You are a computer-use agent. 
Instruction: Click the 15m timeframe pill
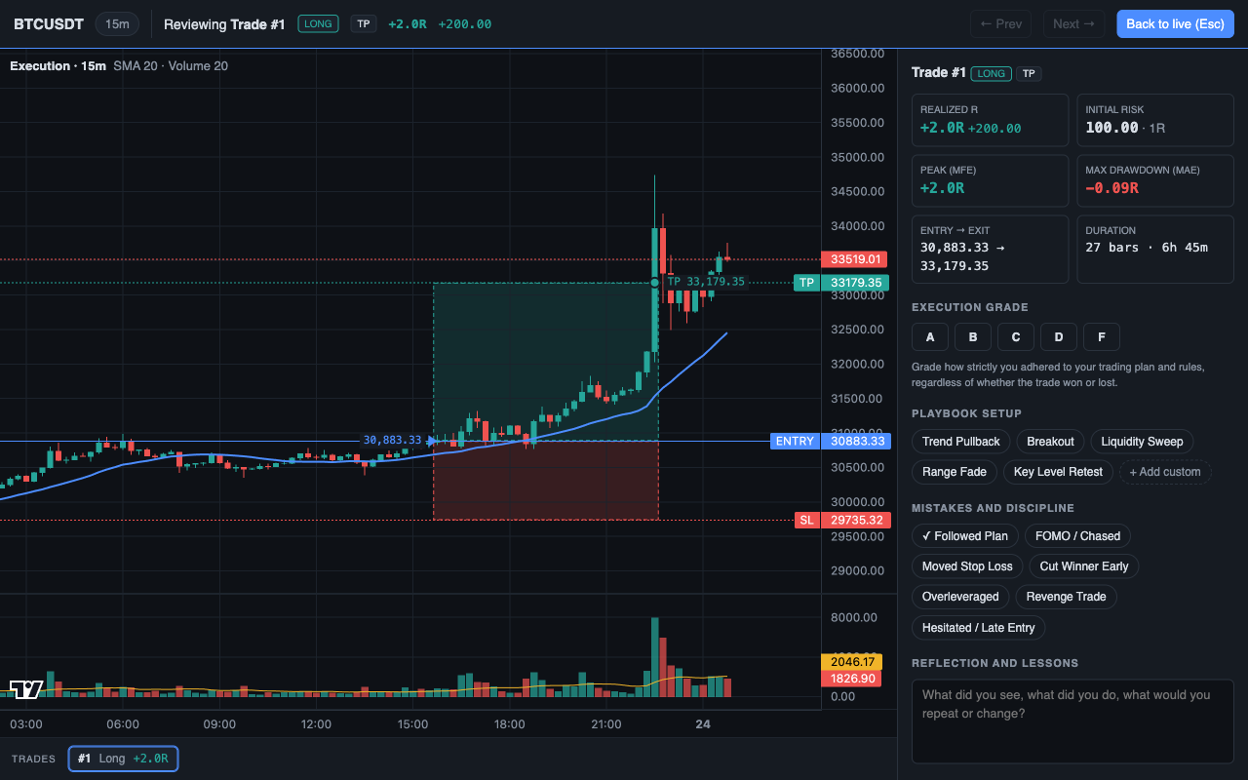[117, 24]
